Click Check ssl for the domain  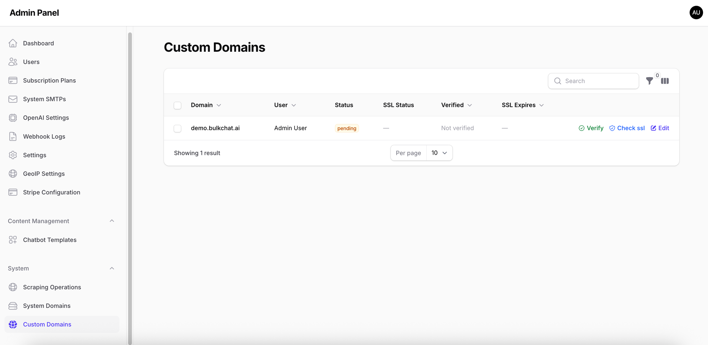(627, 128)
